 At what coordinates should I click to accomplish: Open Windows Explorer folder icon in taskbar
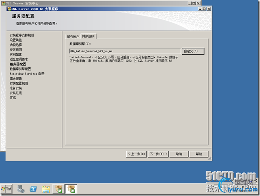pyautogui.click(x=46, y=189)
